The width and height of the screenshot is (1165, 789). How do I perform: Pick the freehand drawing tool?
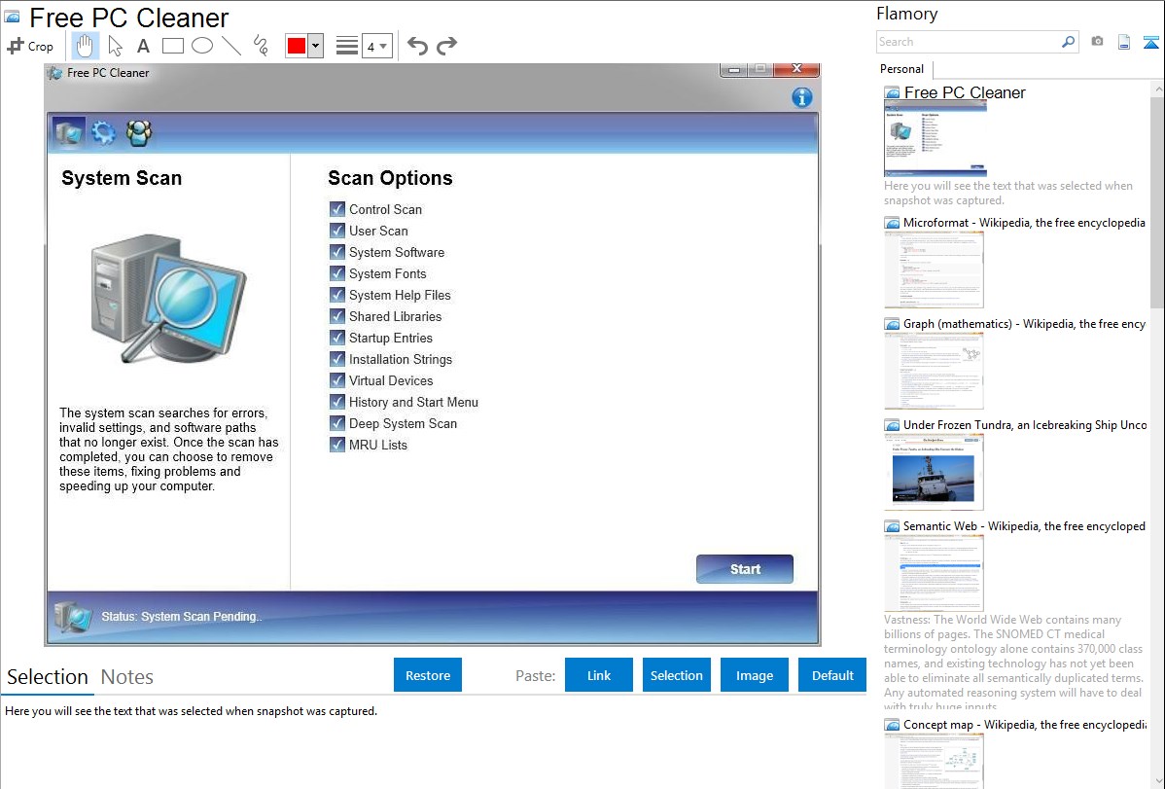coord(261,46)
